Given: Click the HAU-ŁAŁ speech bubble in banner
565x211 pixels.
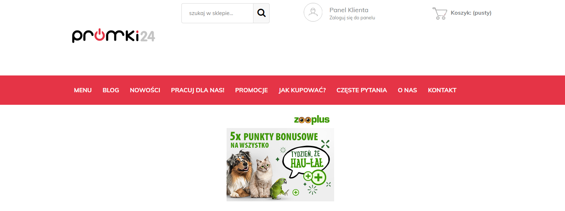Looking at the screenshot, I should point(306,161).
